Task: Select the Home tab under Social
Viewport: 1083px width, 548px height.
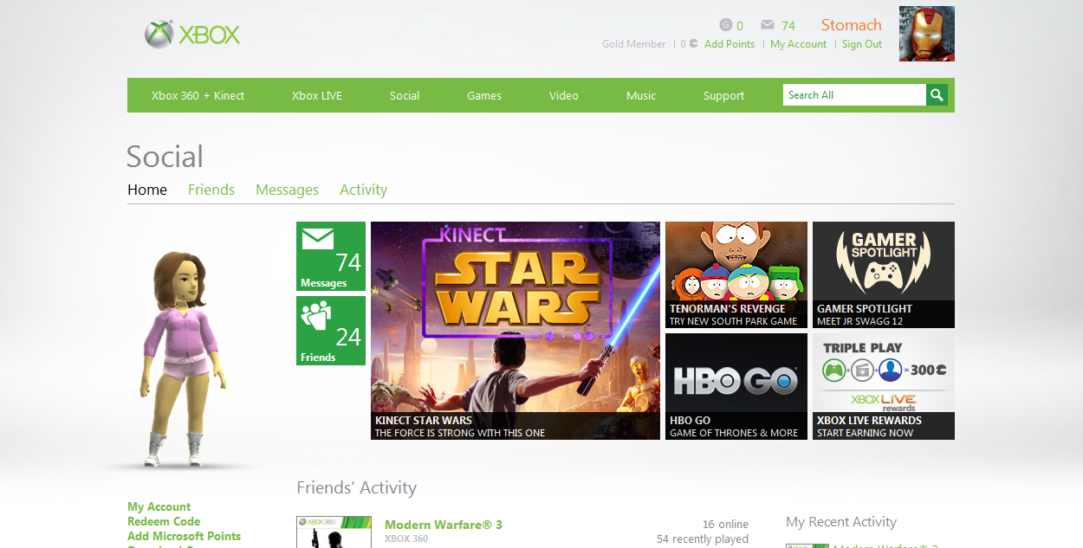Action: click(147, 190)
